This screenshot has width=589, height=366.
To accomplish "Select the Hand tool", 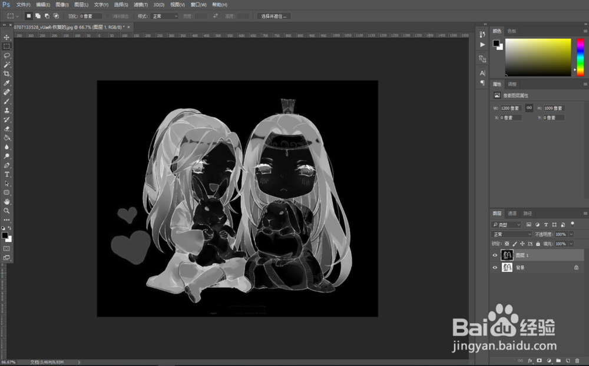I will coord(6,202).
